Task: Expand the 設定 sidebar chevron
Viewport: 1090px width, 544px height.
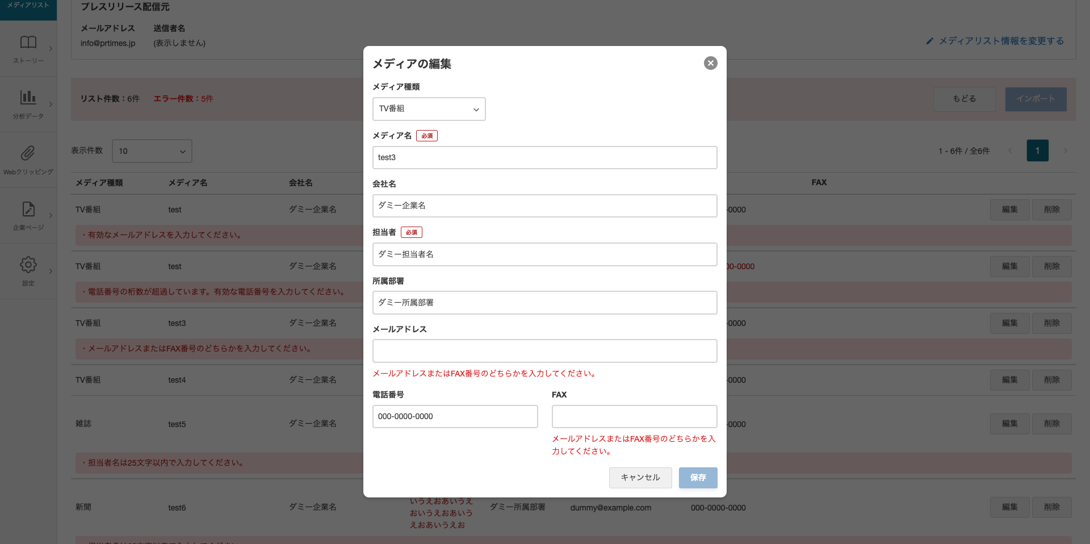Action: pos(51,271)
